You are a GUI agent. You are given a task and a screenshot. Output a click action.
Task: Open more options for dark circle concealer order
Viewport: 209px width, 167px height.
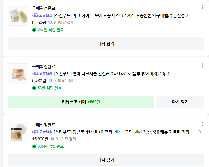click(202, 66)
